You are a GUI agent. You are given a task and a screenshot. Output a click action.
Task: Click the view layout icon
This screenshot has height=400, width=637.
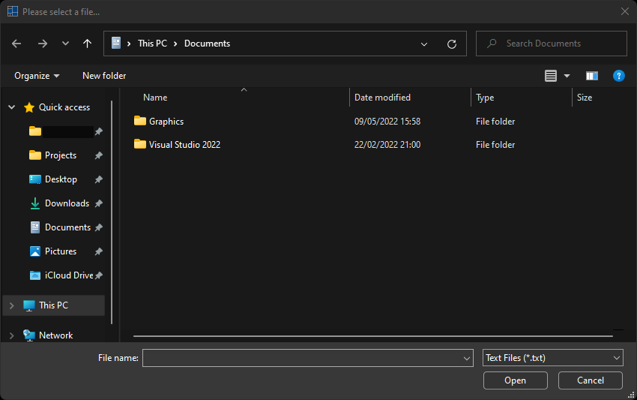point(551,76)
